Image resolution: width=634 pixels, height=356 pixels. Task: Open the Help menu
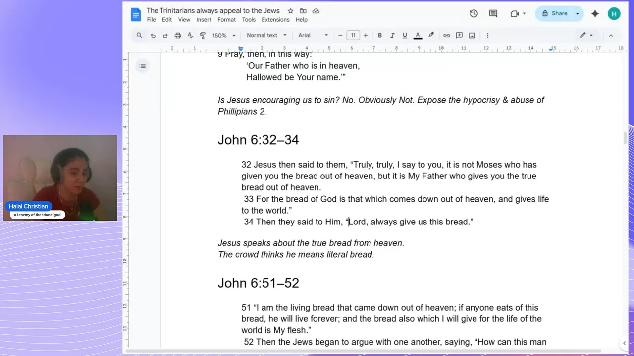(x=302, y=20)
